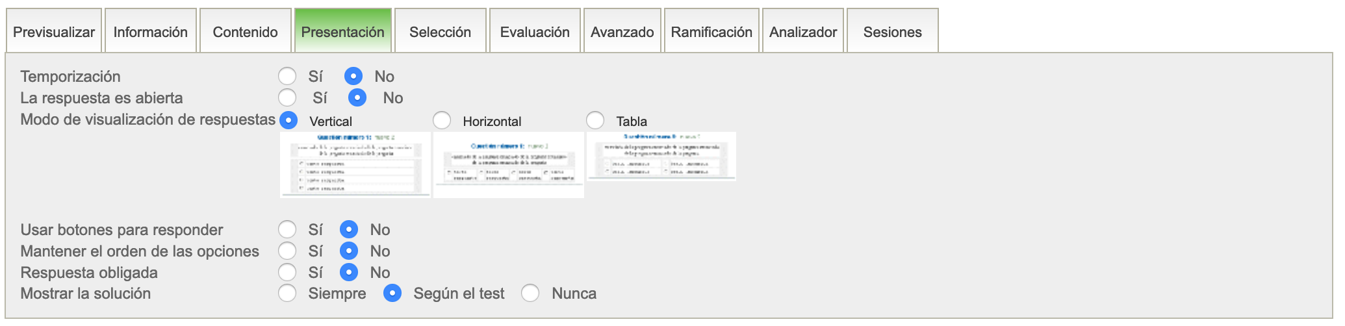This screenshot has width=1345, height=326.
Task: Enable Usar botones para responder with Sí
Action: pyautogui.click(x=287, y=229)
